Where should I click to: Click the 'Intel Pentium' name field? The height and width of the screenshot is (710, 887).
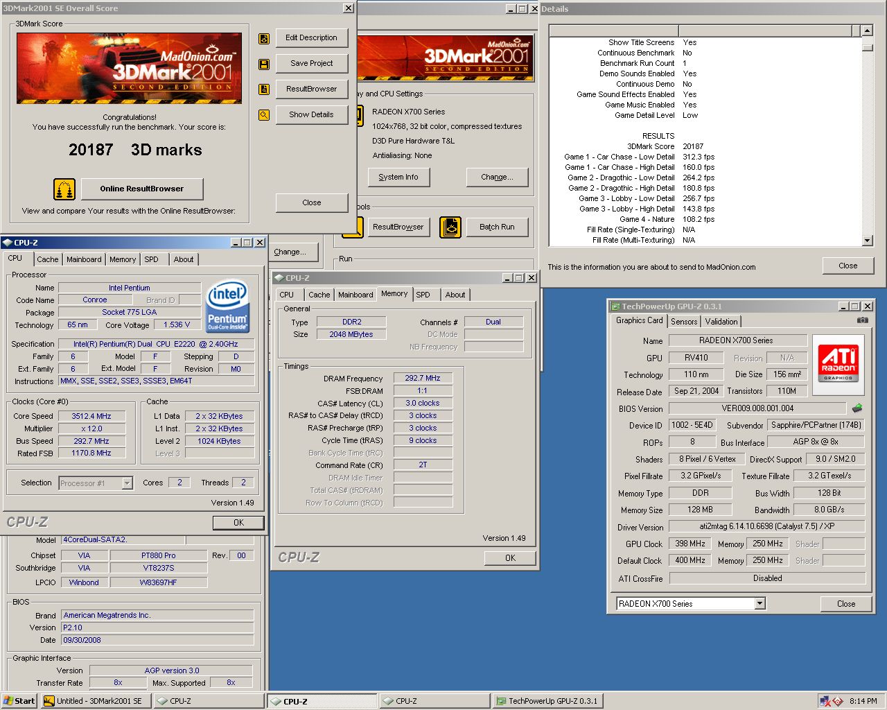pos(130,288)
